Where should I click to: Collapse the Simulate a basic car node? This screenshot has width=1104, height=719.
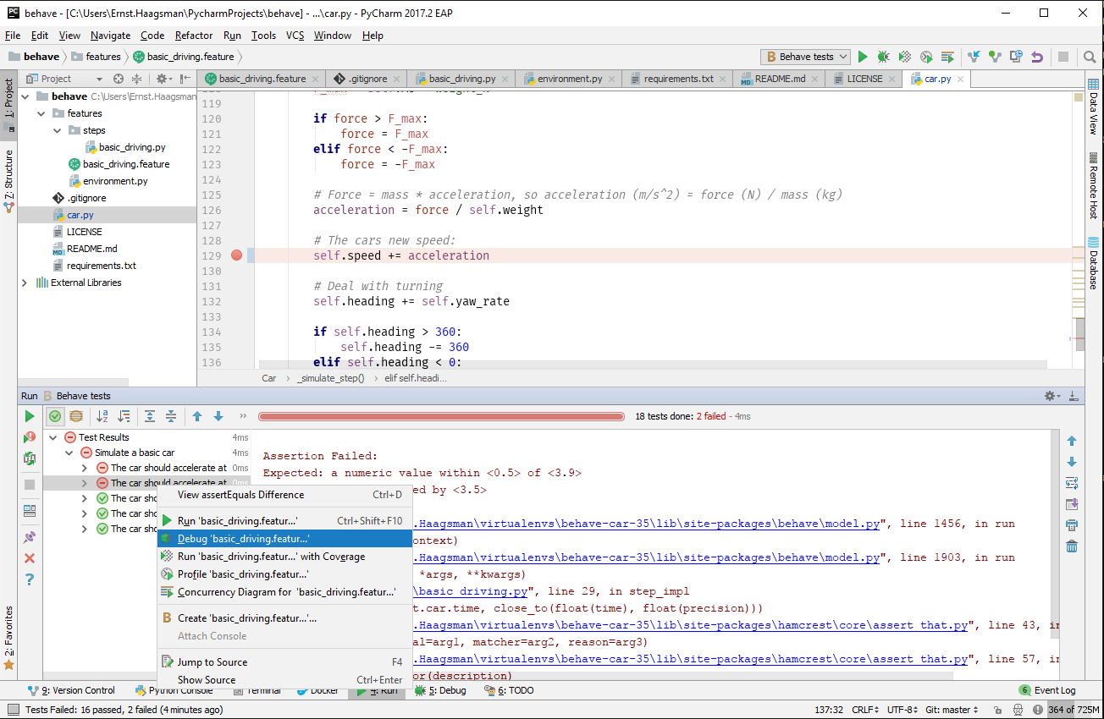tap(69, 453)
